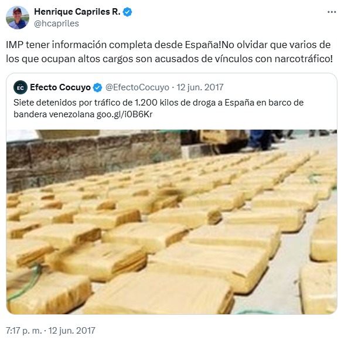The width and height of the screenshot is (341, 343).
Task: Open Henrique Capriles profile picture
Action: [x=18, y=18]
